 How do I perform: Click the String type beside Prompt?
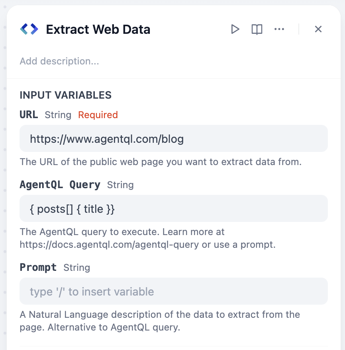point(76,268)
